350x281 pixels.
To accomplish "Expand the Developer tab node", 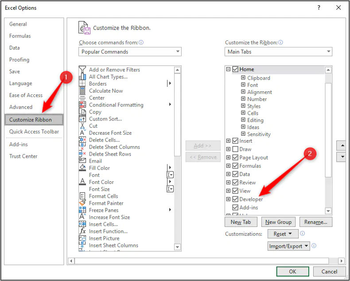I will pos(228,199).
